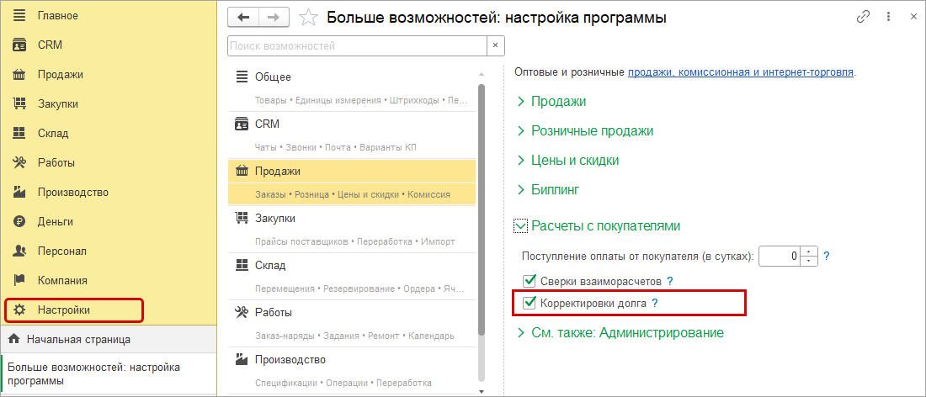The image size is (926, 397).
Task: Open the three-dot more actions menu
Action: point(888,17)
